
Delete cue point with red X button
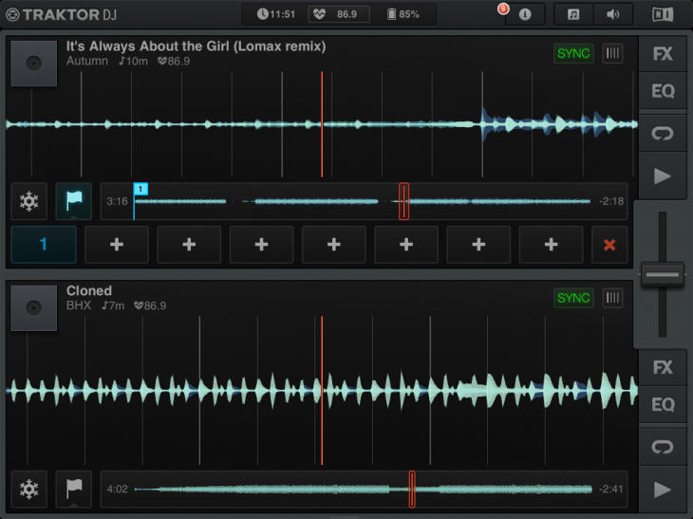click(609, 245)
